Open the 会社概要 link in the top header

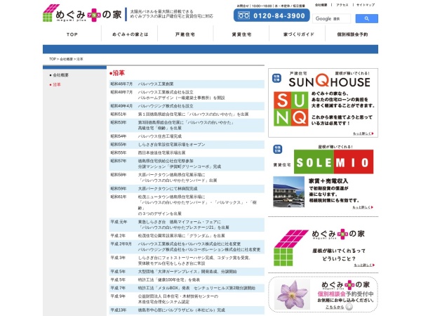pos(321,5)
